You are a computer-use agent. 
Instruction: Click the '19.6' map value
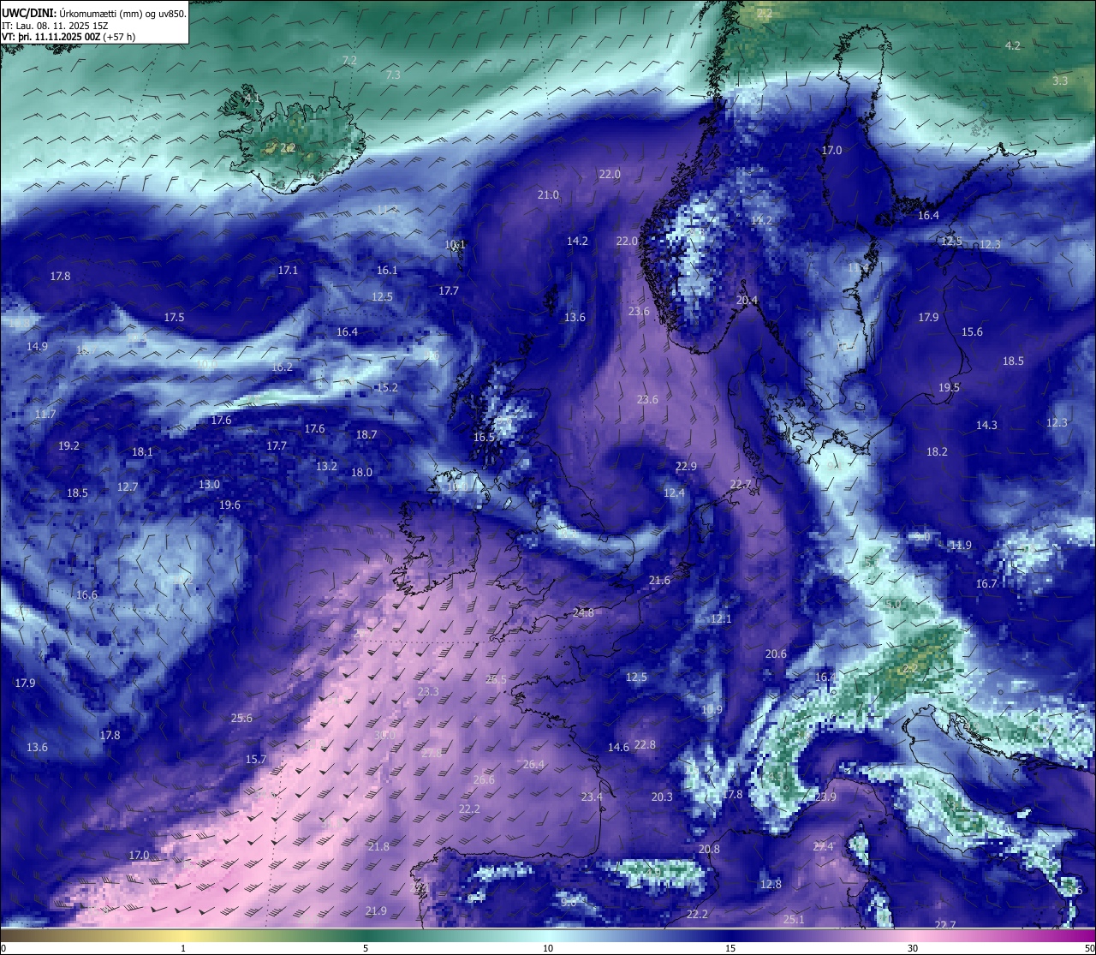[229, 504]
